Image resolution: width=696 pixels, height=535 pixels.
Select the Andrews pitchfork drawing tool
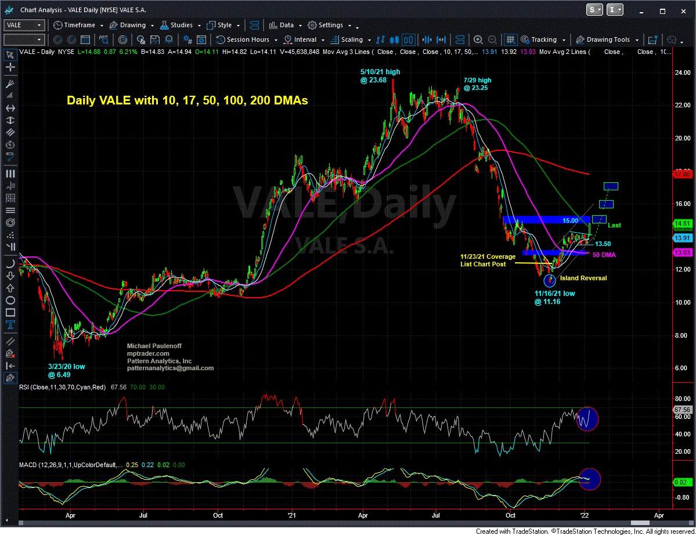point(10,84)
